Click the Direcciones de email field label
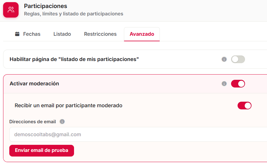The height and width of the screenshot is (167, 267). pos(33,122)
